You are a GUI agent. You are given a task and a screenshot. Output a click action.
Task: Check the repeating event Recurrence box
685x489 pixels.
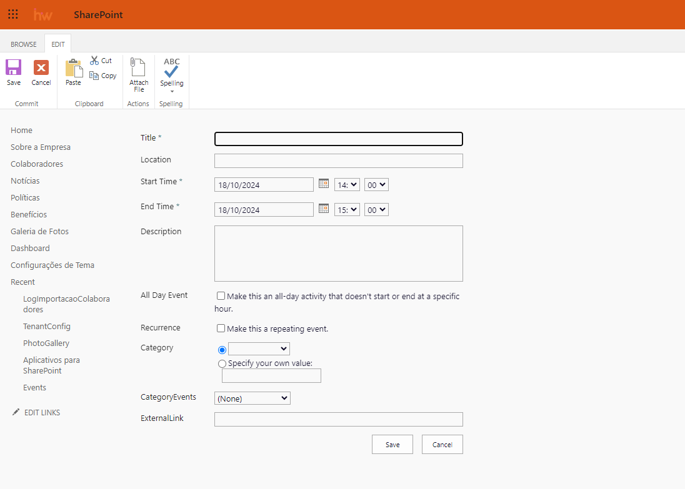pos(221,328)
